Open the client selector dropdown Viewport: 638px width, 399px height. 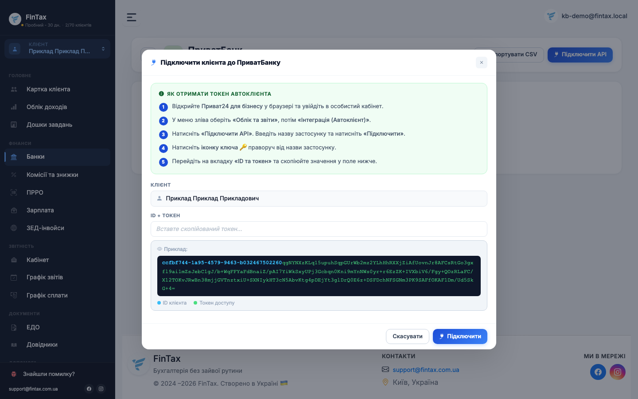point(57,49)
